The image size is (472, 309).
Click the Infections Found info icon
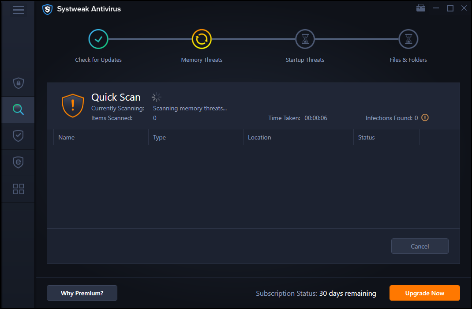(425, 117)
